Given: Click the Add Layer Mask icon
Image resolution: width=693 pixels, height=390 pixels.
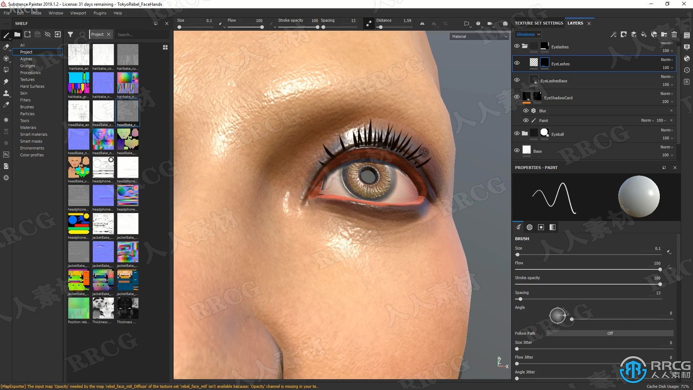Looking at the screenshot, I should [x=624, y=34].
